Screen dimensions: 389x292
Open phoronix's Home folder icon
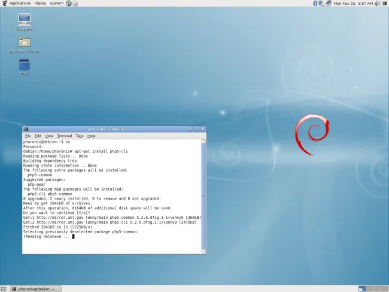point(25,43)
